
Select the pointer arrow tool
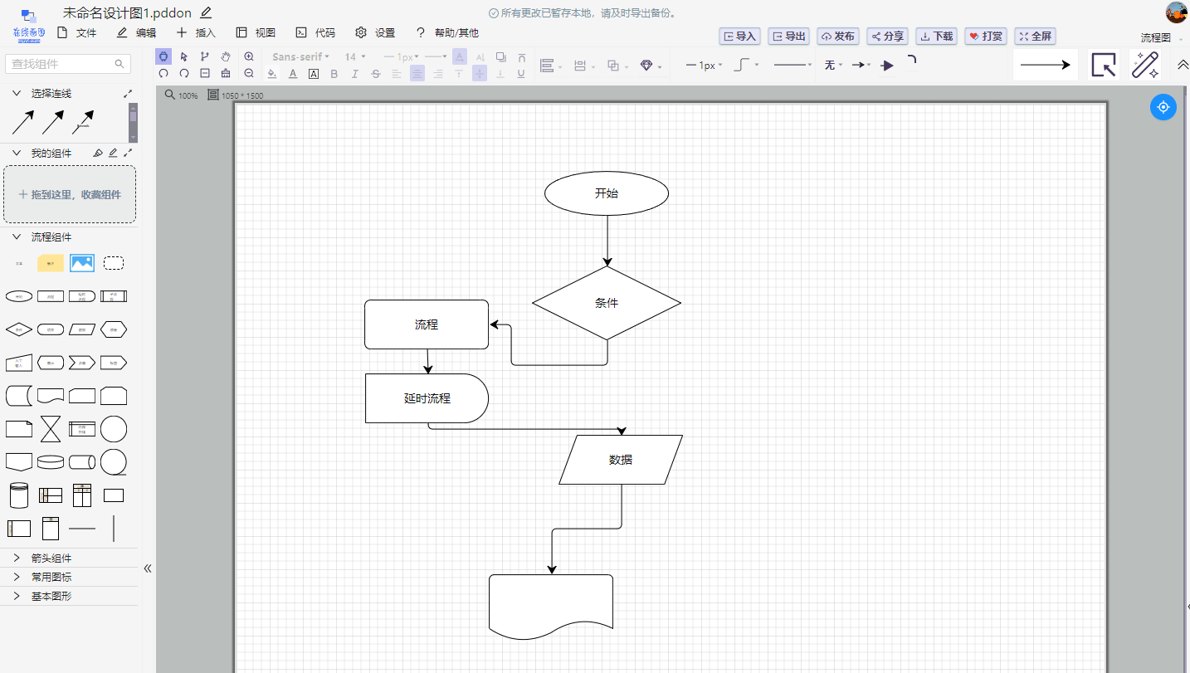[x=184, y=56]
